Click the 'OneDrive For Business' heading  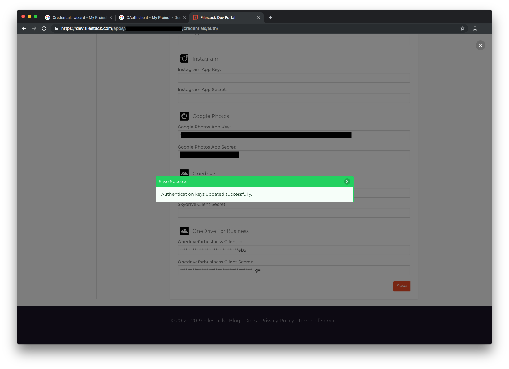[x=221, y=231]
